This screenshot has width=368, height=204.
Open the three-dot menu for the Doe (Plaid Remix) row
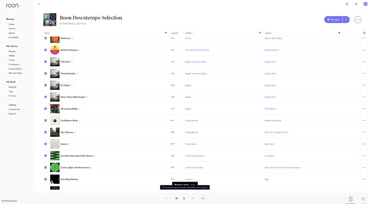(x=364, y=179)
